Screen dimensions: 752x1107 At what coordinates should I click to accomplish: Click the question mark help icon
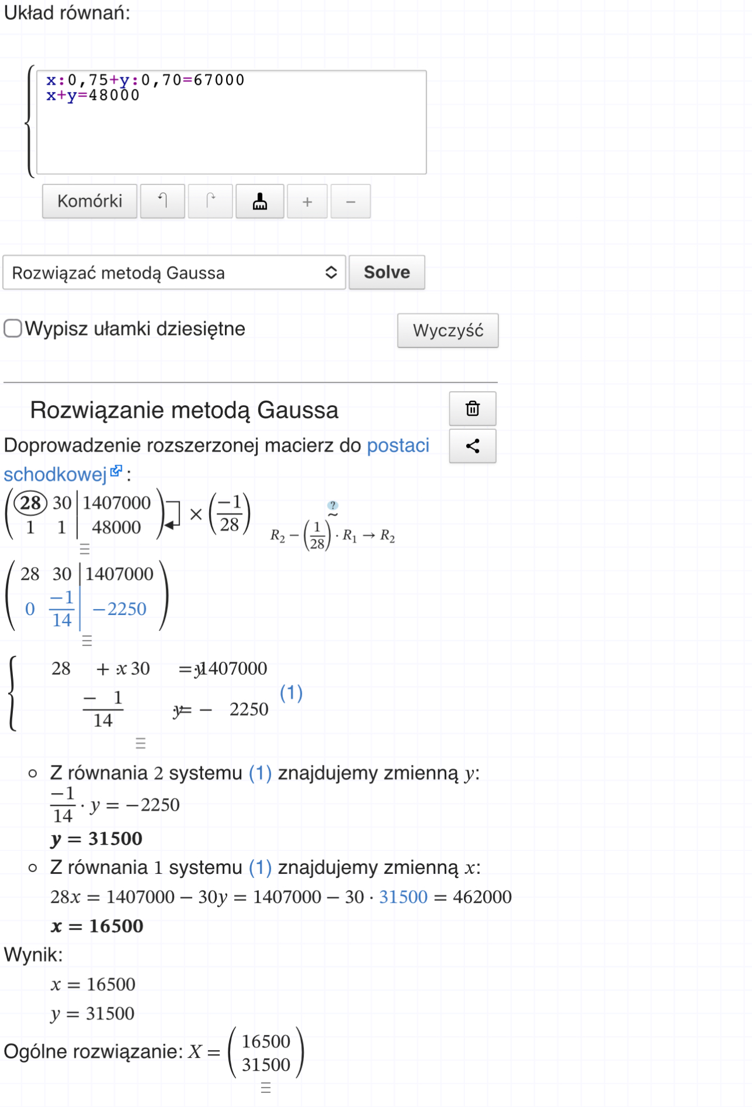(333, 505)
